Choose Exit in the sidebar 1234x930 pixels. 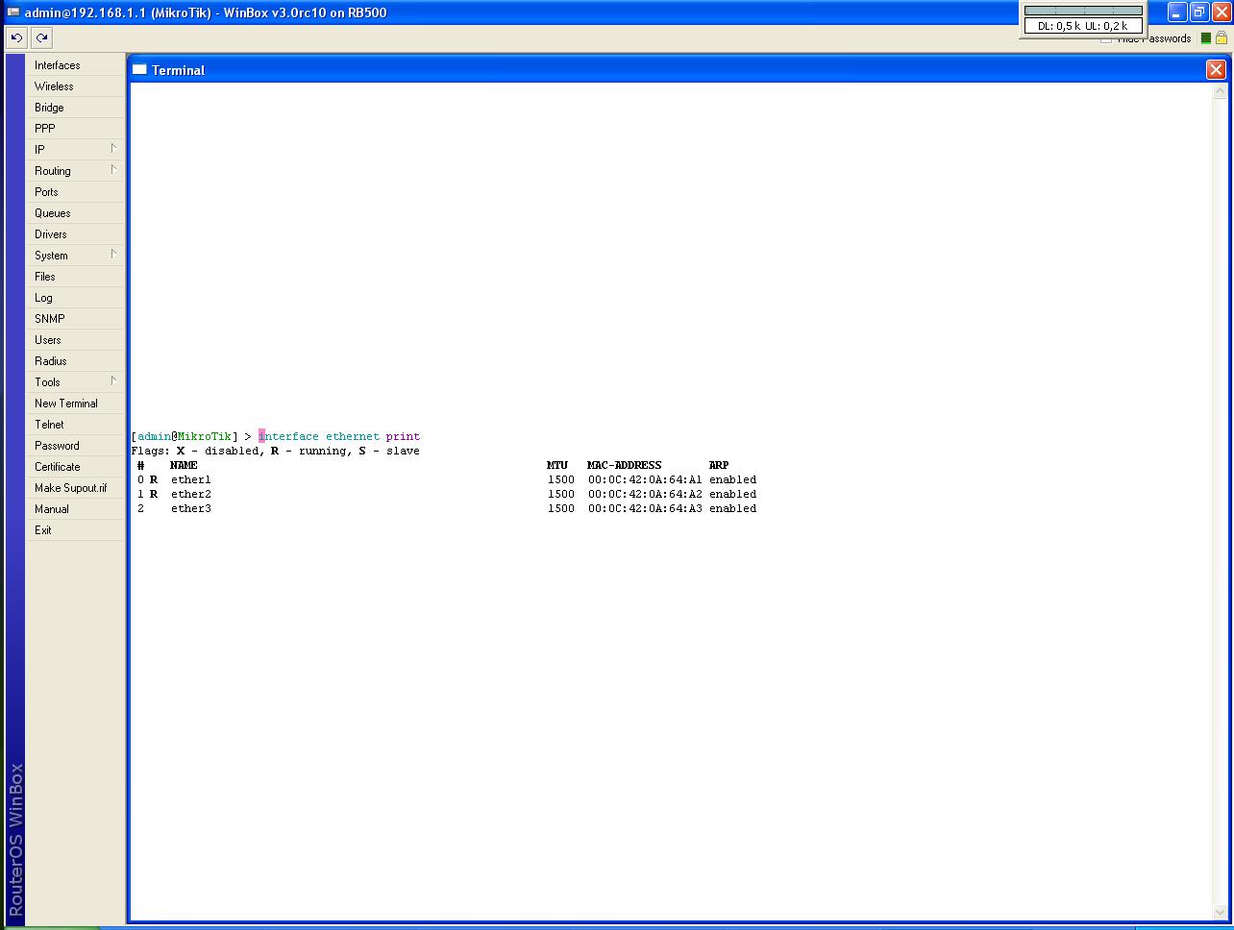(x=75, y=530)
